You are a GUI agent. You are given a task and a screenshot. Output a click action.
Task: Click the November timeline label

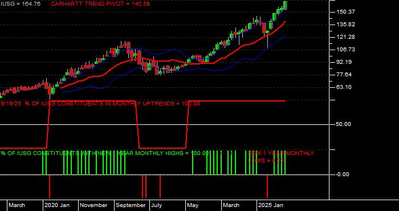pos(94,205)
